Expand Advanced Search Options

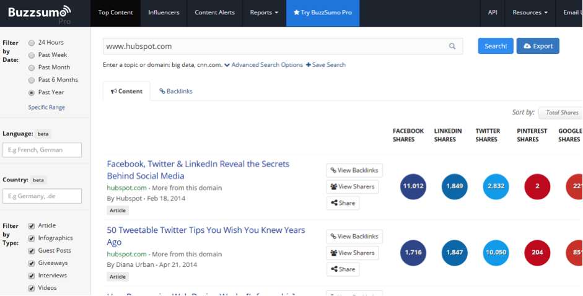click(x=263, y=64)
